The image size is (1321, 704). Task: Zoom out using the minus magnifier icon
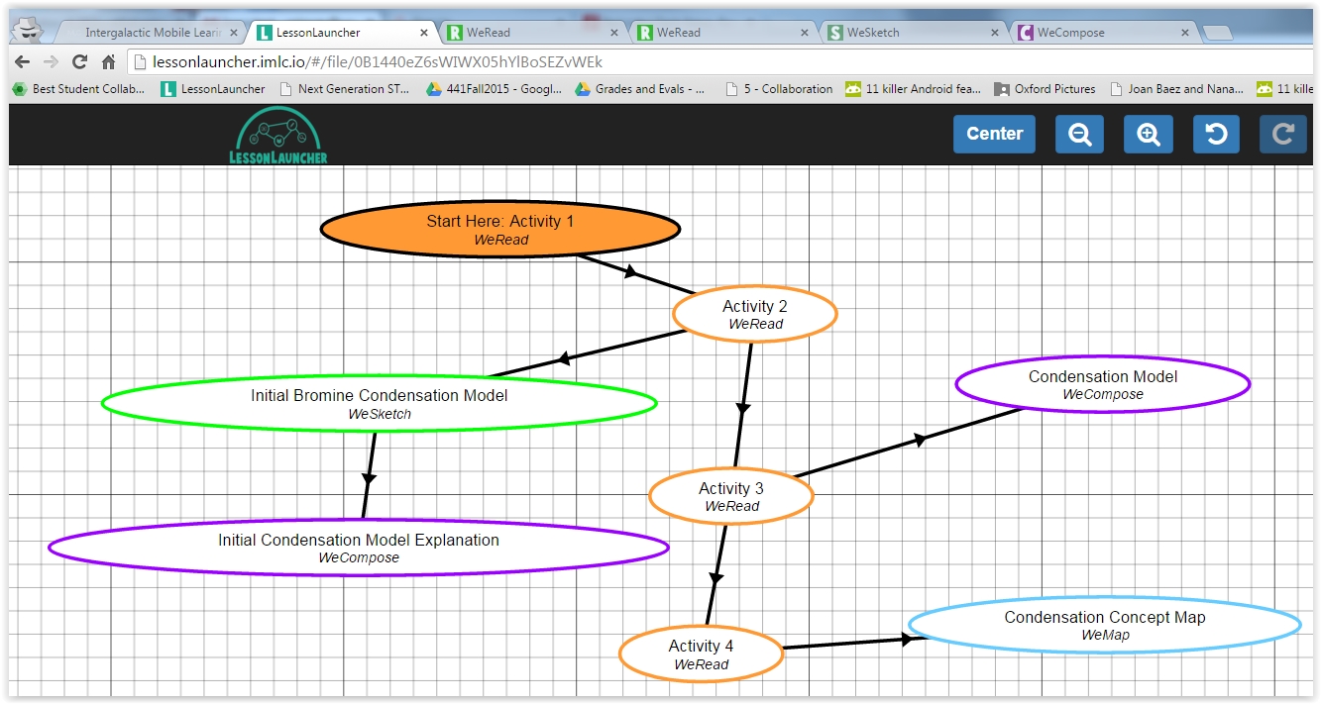[x=1080, y=134]
